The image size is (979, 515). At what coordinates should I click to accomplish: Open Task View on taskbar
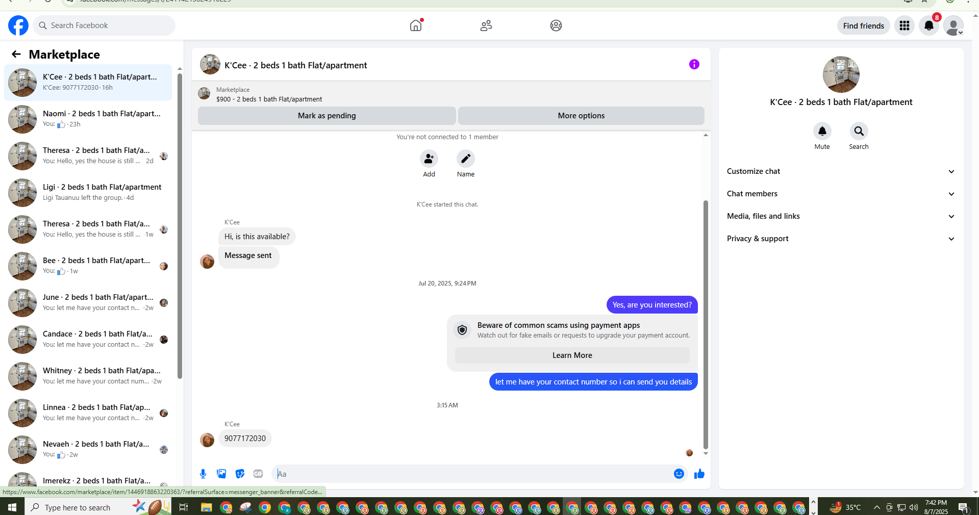184,507
